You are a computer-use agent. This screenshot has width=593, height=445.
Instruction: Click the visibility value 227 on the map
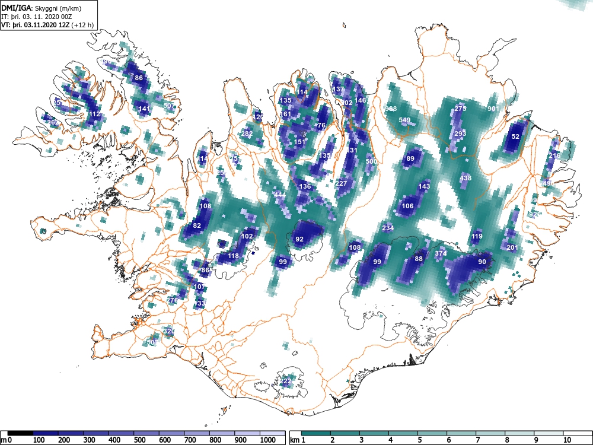click(341, 183)
